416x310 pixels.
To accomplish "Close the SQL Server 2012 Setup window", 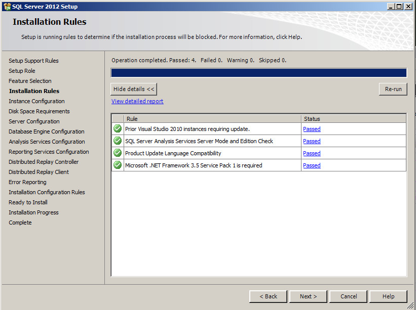I will point(408,7).
